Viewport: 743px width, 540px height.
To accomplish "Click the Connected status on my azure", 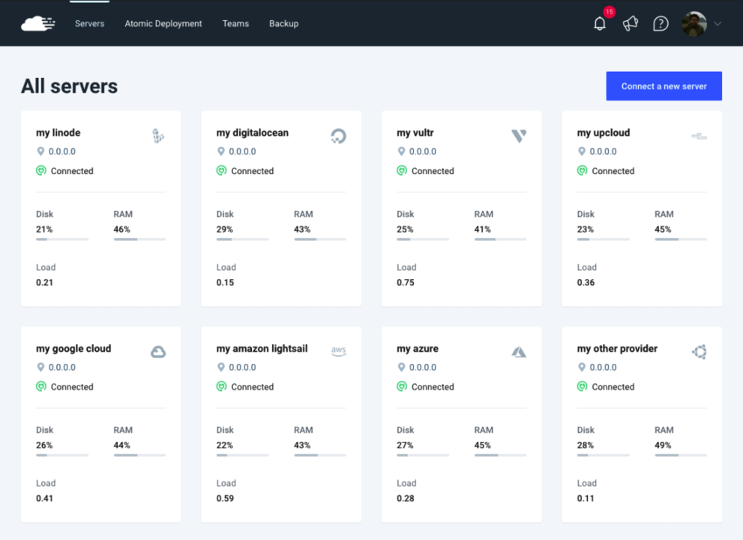I will (x=425, y=386).
